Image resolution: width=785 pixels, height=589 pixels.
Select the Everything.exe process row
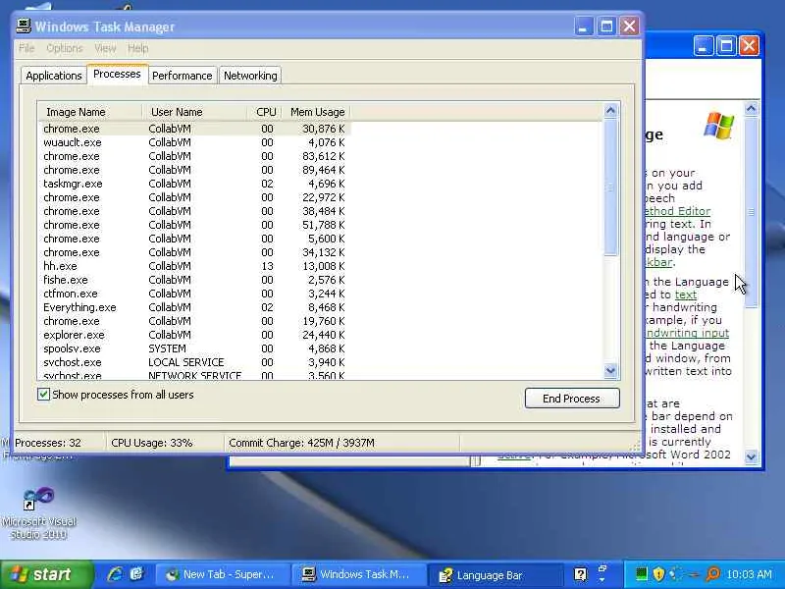click(x=194, y=307)
